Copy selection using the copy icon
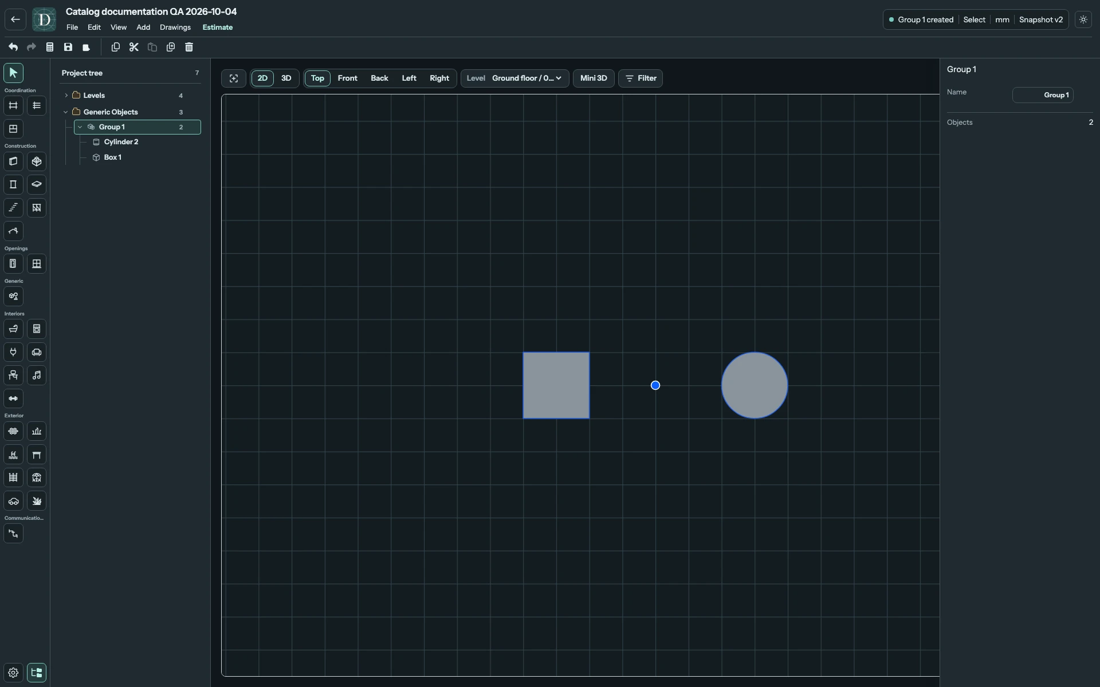The width and height of the screenshot is (1100, 687). coord(116,47)
